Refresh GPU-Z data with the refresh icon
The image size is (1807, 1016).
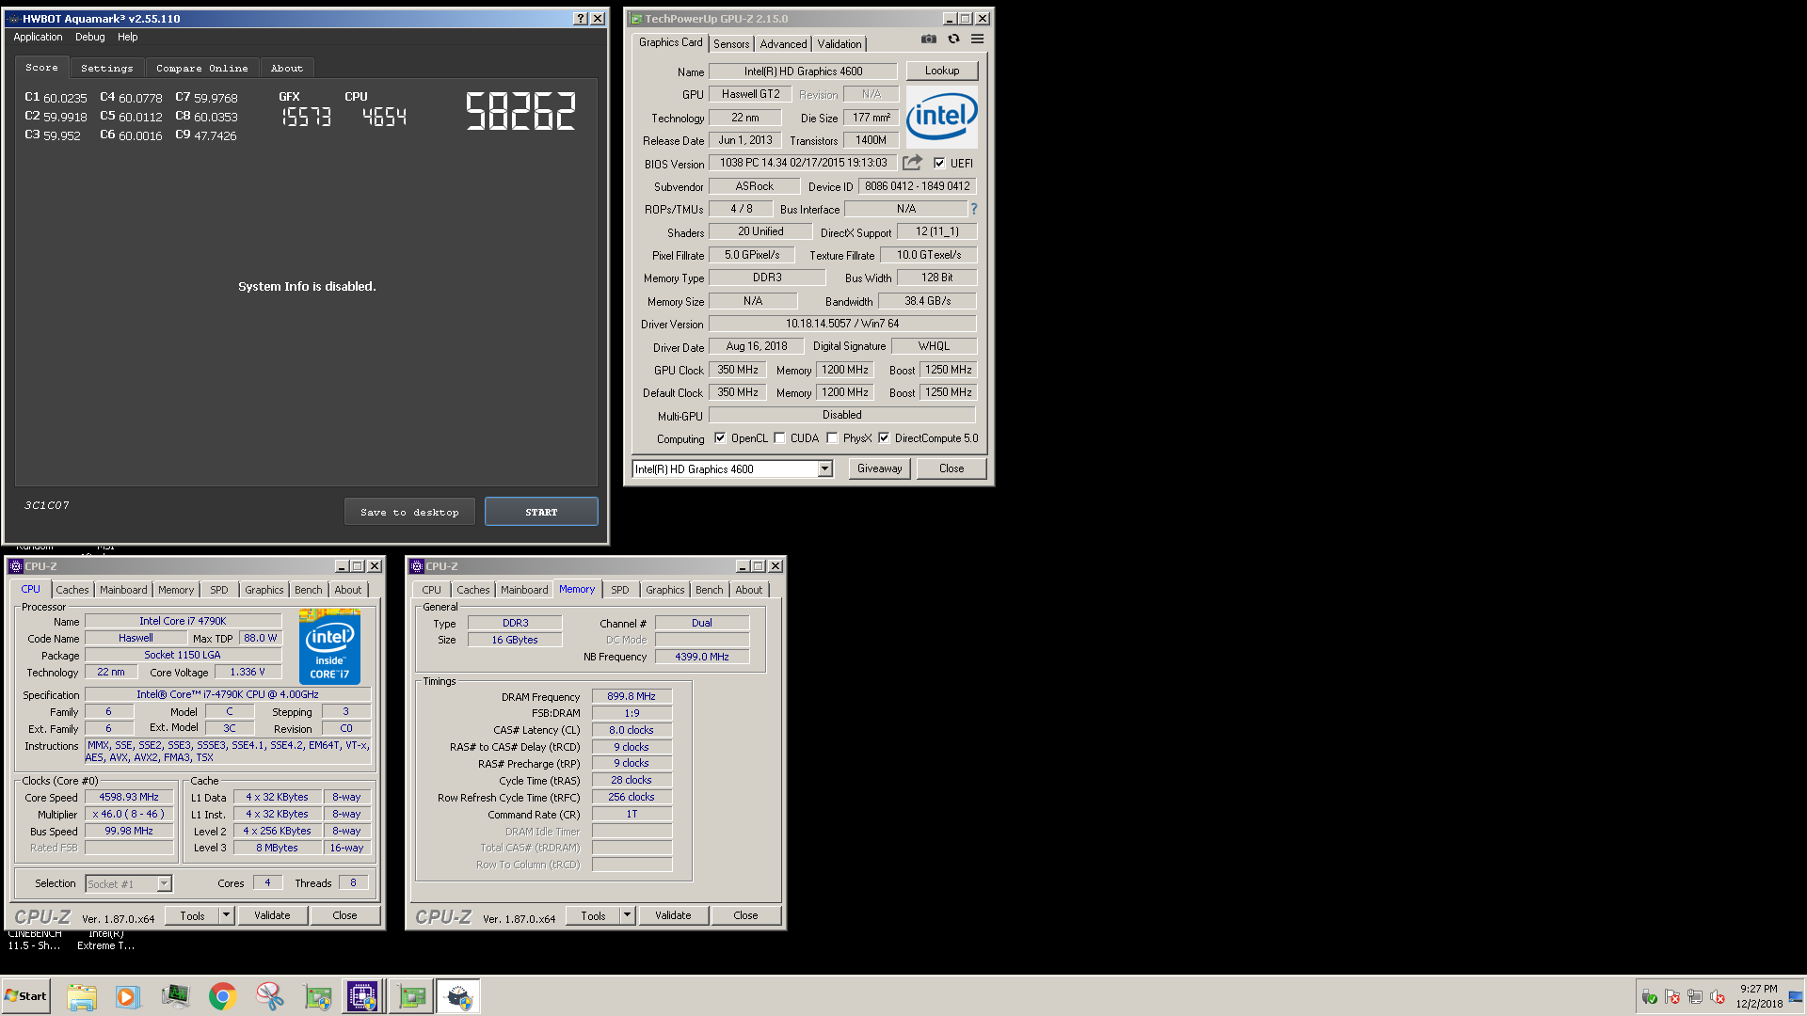(x=953, y=39)
